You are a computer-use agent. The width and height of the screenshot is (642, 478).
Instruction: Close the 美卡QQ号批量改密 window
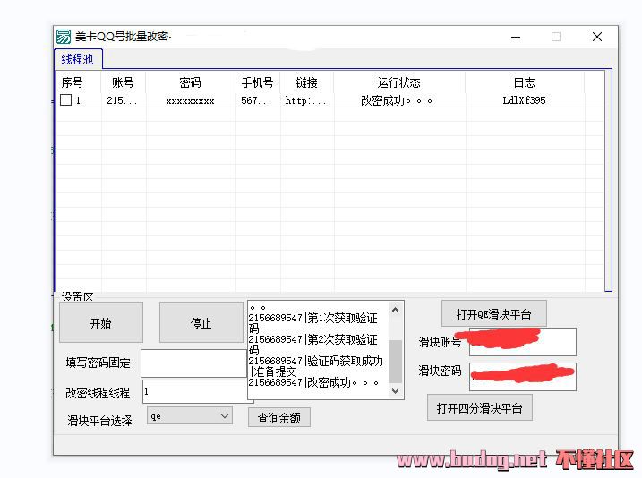(597, 37)
